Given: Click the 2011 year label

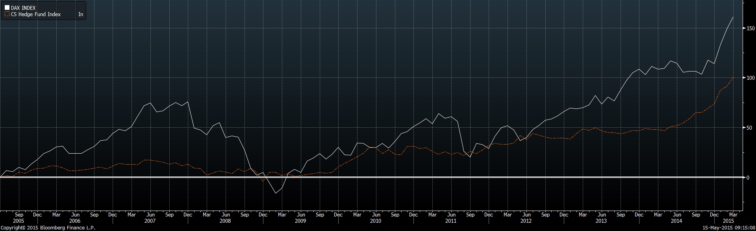Looking at the screenshot, I should [451, 221].
